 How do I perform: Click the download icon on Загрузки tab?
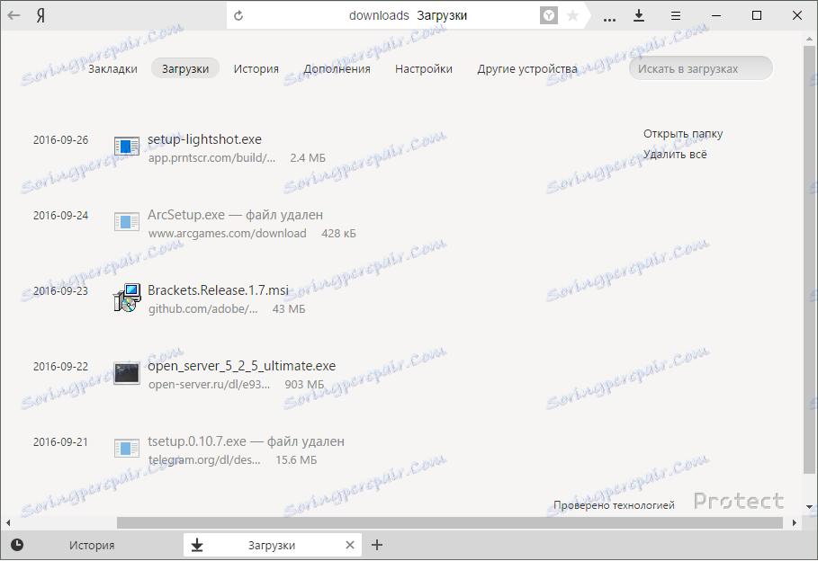click(x=197, y=545)
